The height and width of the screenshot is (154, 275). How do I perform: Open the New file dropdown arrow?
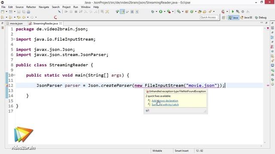[x=6, y=12]
